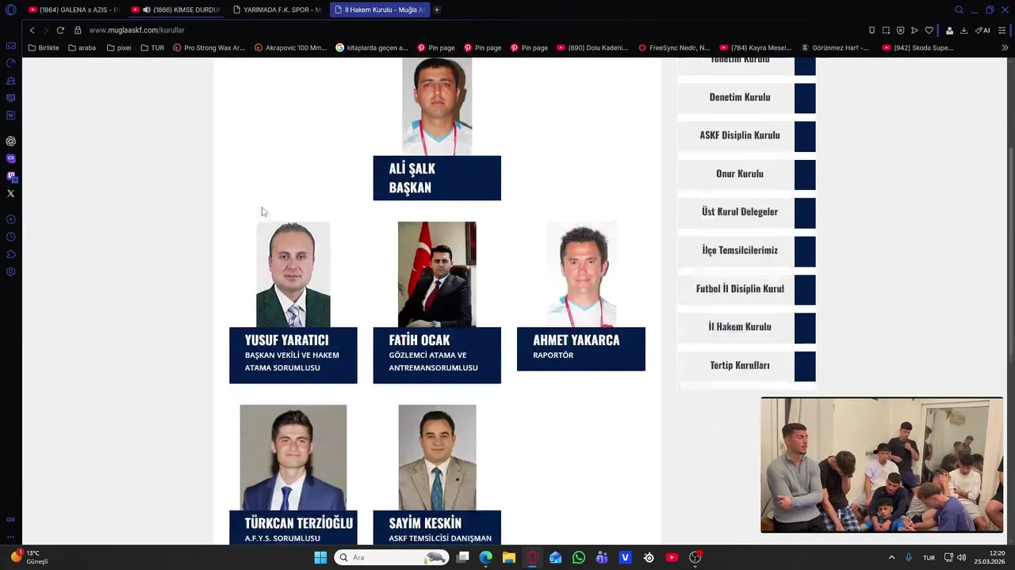Click the address bar URL field
Image resolution: width=1015 pixels, height=570 pixels.
tap(468, 30)
